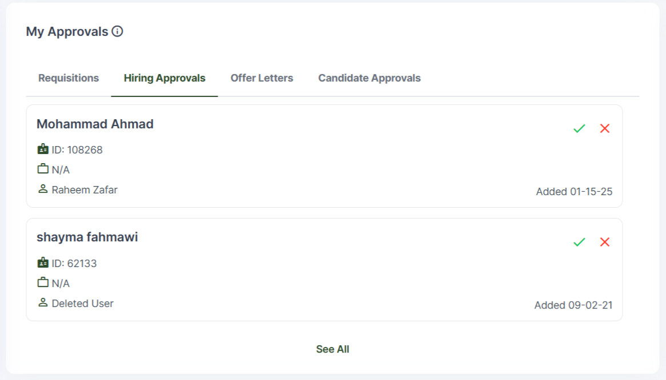
Task: Select the Hiring Approvals tab
Action: point(165,78)
